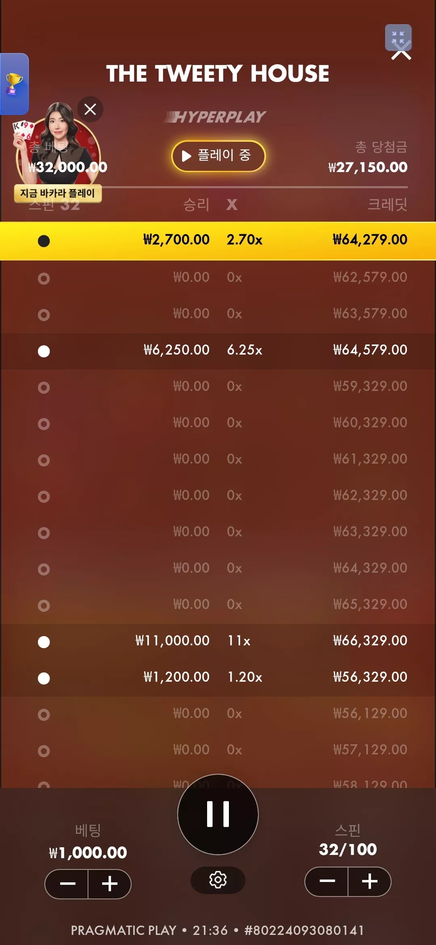Decrease bet amount with minus button
The image size is (436, 945).
point(67,884)
